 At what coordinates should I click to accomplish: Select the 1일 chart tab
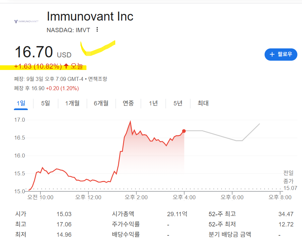[x=21, y=103]
